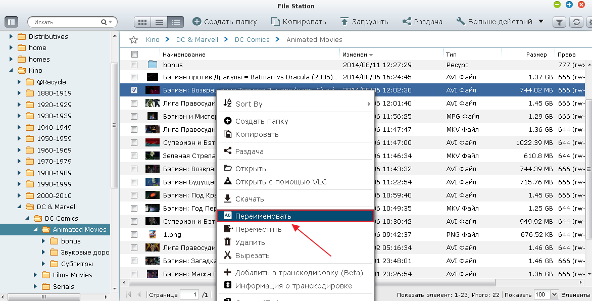Sort by the Наименование column header
Viewport: 592px width, 301px height.
tap(250, 55)
